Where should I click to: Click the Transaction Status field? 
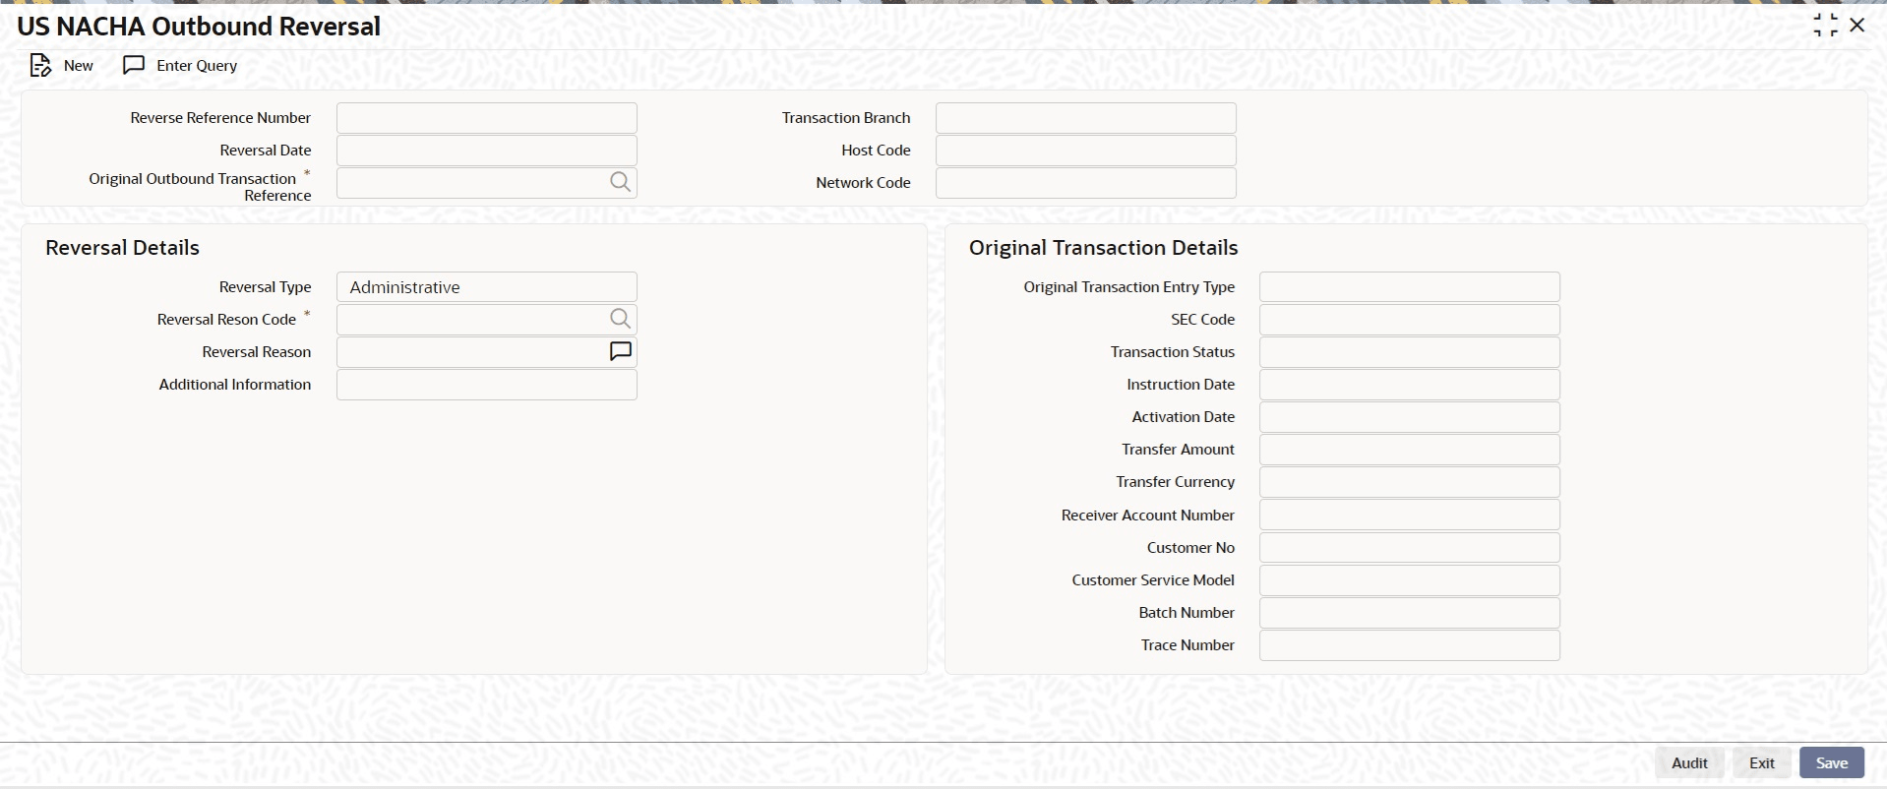pos(1410,352)
